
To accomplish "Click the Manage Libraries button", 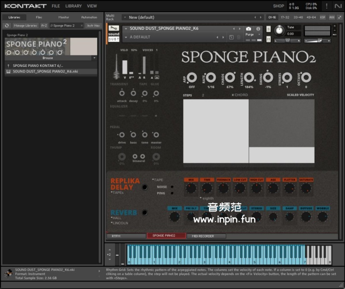I will pos(25,26).
